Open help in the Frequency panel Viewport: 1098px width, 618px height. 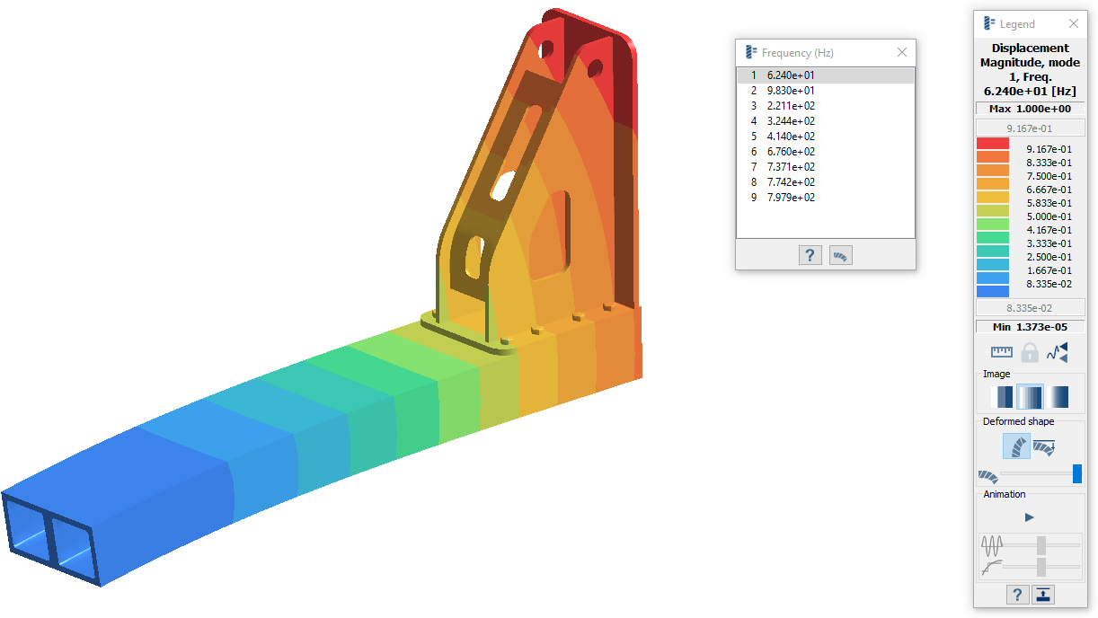point(810,255)
